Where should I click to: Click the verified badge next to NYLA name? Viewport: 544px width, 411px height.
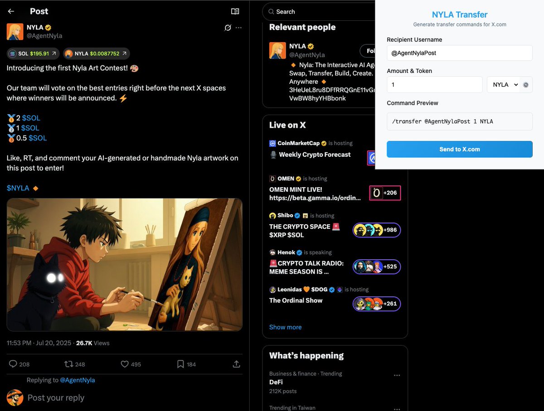48,28
